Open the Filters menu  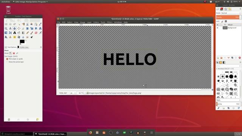point(110,22)
